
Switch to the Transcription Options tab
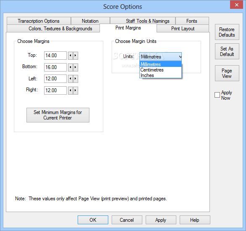(x=39, y=21)
